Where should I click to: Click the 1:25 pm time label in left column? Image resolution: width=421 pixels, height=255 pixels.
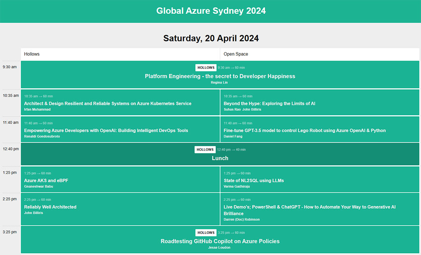[10, 173]
